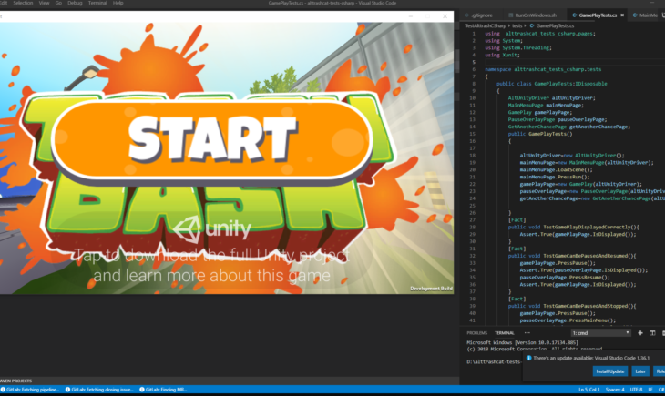This screenshot has height=396, width=665.
Task: Open the Debug menu
Action: 75,3
